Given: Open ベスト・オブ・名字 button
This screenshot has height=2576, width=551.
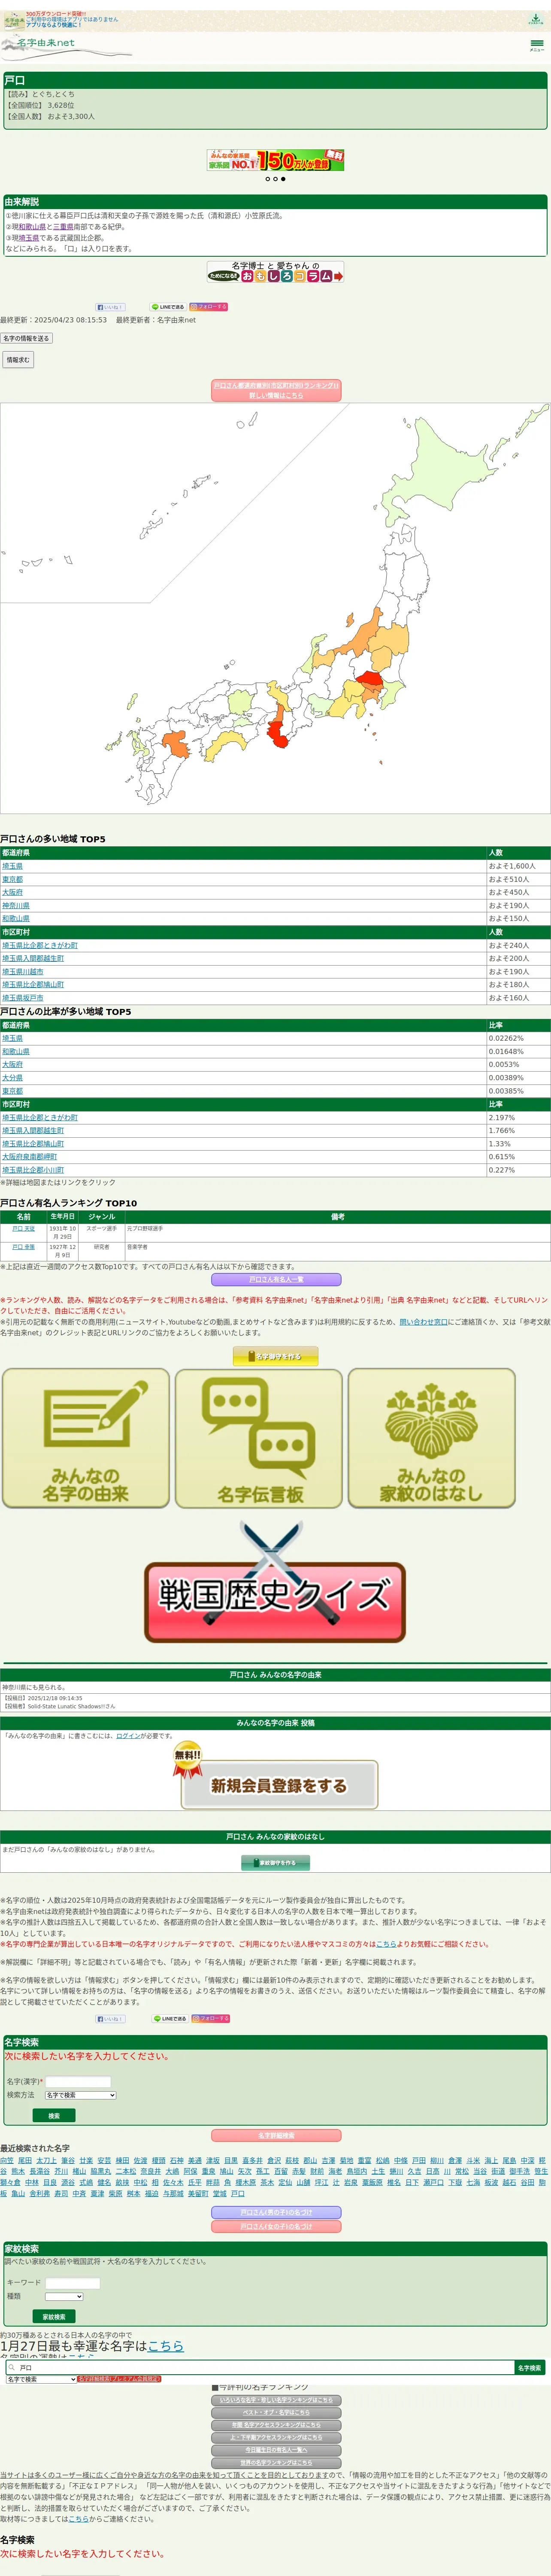Looking at the screenshot, I should tap(276, 2413).
